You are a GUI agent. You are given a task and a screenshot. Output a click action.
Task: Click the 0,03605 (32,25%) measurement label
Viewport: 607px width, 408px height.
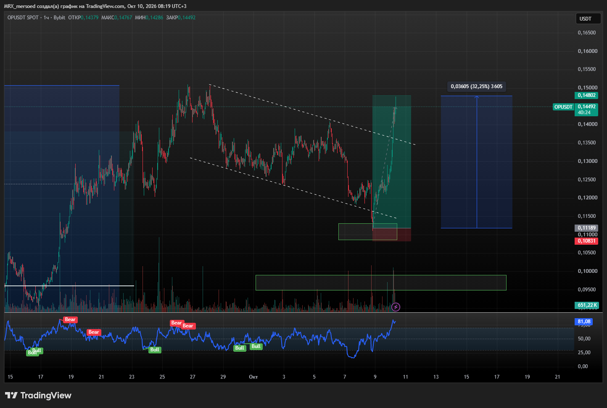[x=476, y=86]
